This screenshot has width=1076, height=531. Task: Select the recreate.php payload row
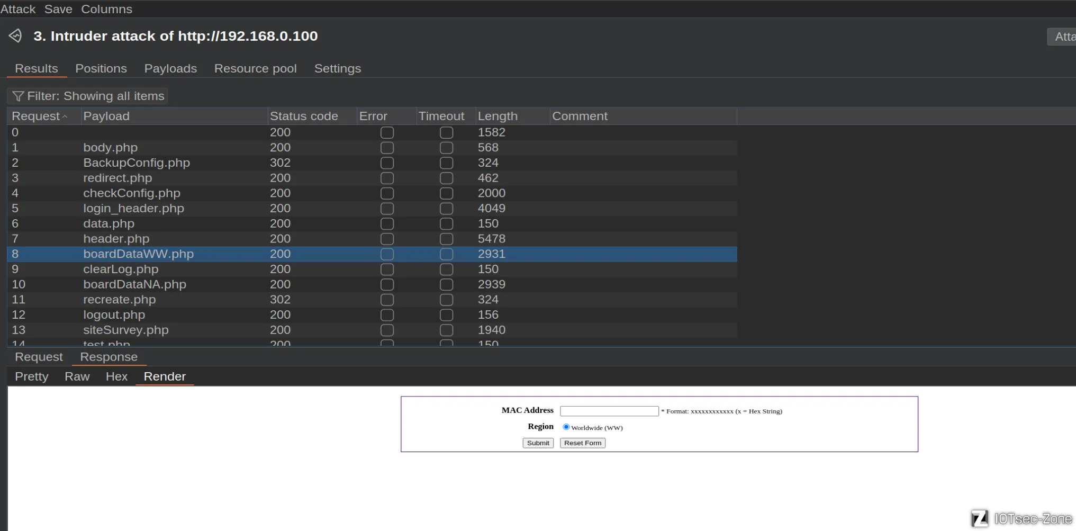click(x=372, y=300)
